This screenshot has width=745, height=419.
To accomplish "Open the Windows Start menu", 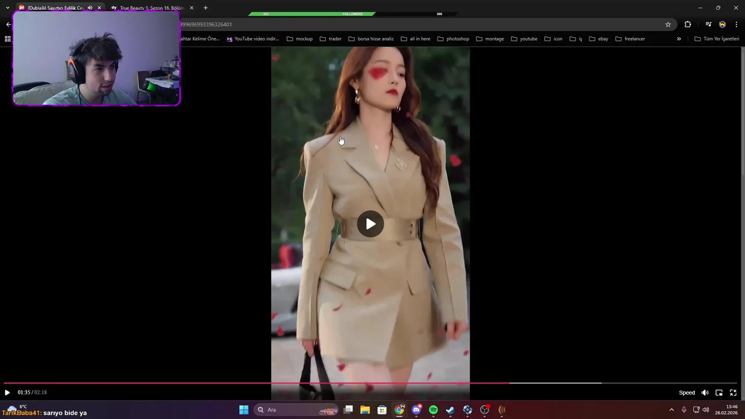I will pyautogui.click(x=244, y=410).
